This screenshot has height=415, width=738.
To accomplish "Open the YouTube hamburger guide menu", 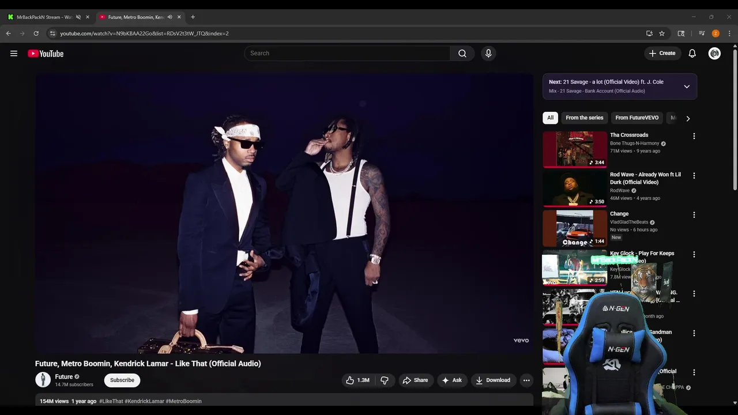I will click(x=14, y=54).
